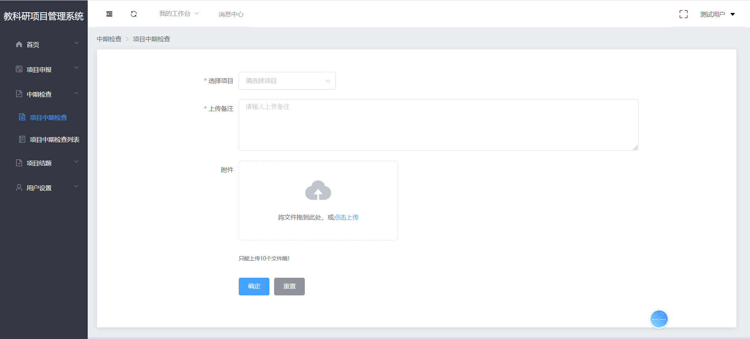750x339 pixels.
Task: Click the 附件 field label
Action: [x=227, y=170]
